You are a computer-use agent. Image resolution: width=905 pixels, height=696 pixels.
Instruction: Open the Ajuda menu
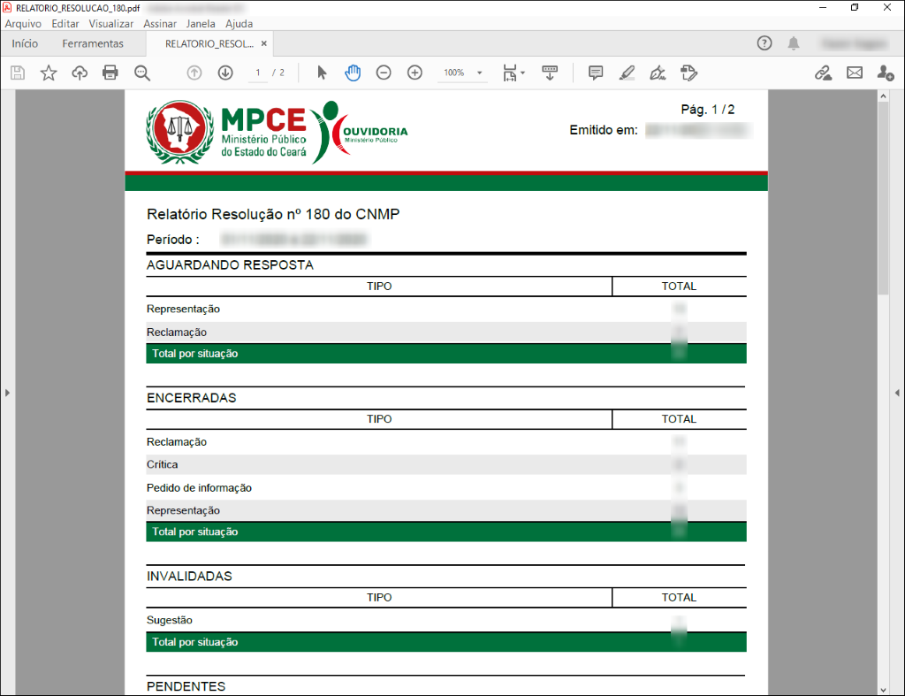239,24
